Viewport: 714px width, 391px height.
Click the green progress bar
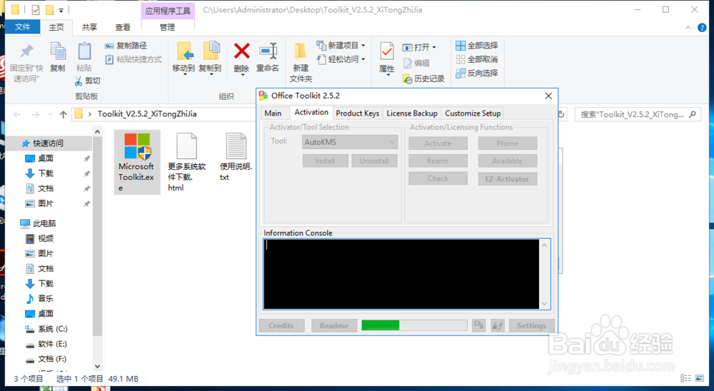pos(414,325)
